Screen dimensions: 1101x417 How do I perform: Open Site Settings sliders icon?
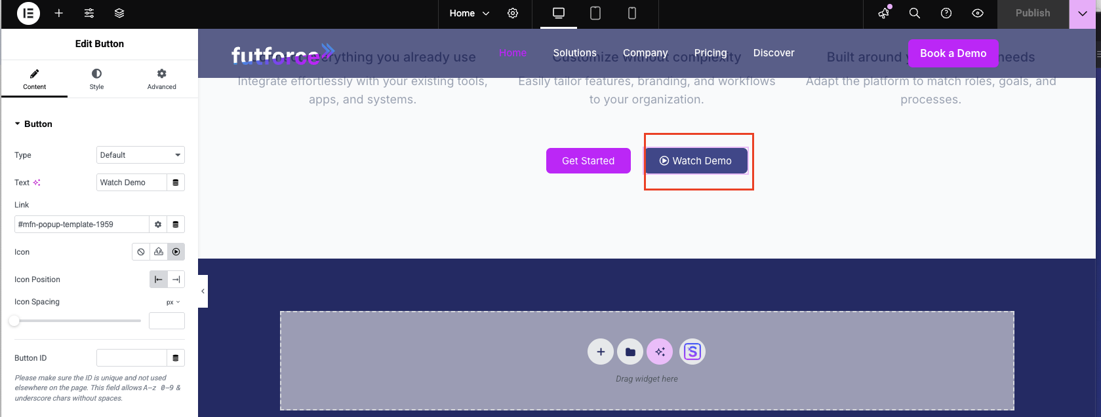(89, 13)
